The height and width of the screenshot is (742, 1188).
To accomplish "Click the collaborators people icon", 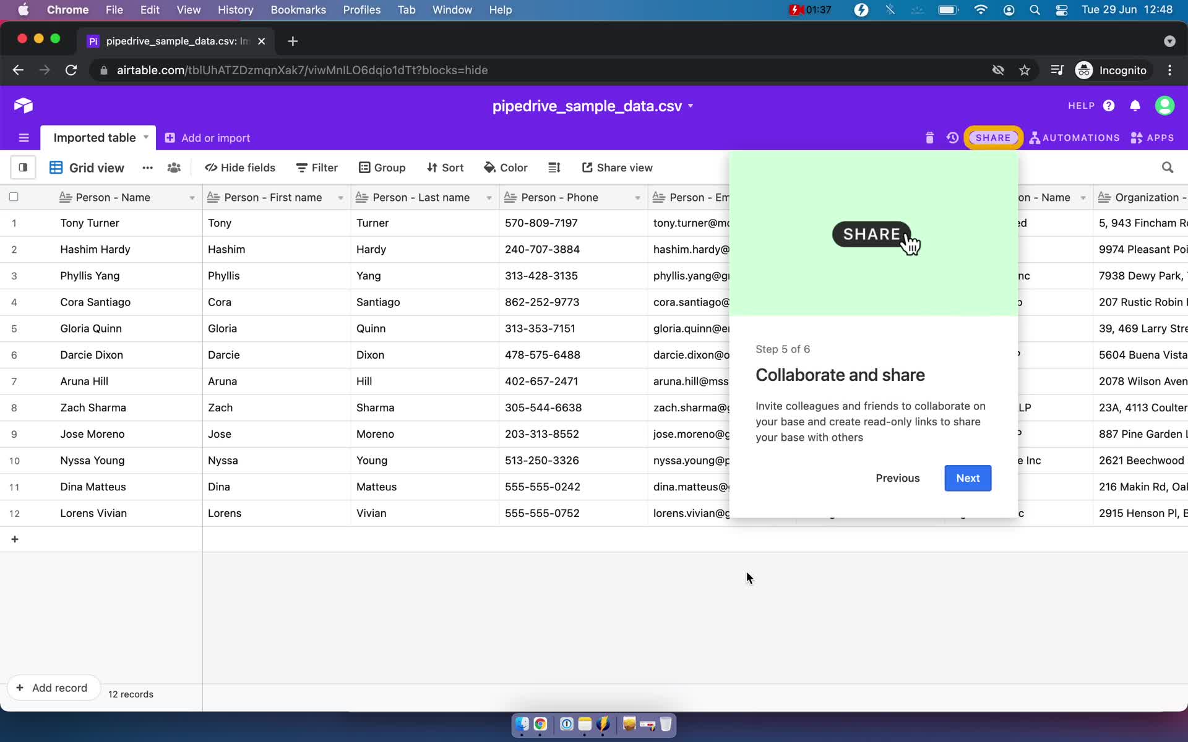I will [x=174, y=168].
